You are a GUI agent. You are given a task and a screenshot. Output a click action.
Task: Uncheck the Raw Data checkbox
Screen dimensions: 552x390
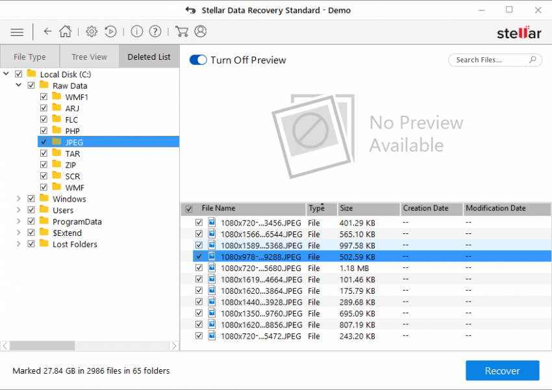31,85
